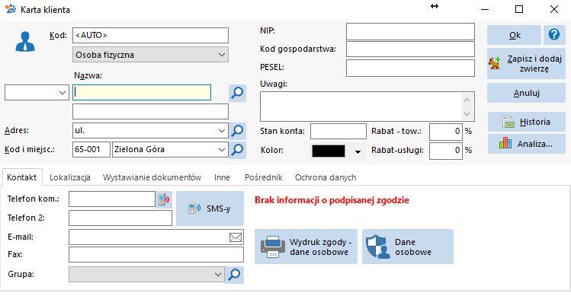Switch to the Pośrednik tab
The image size is (571, 296).
[x=264, y=177]
